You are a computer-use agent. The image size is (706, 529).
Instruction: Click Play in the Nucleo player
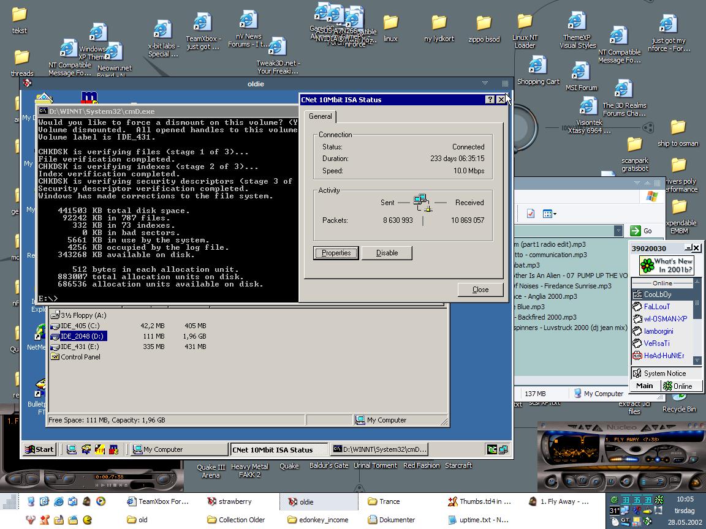pos(569,482)
